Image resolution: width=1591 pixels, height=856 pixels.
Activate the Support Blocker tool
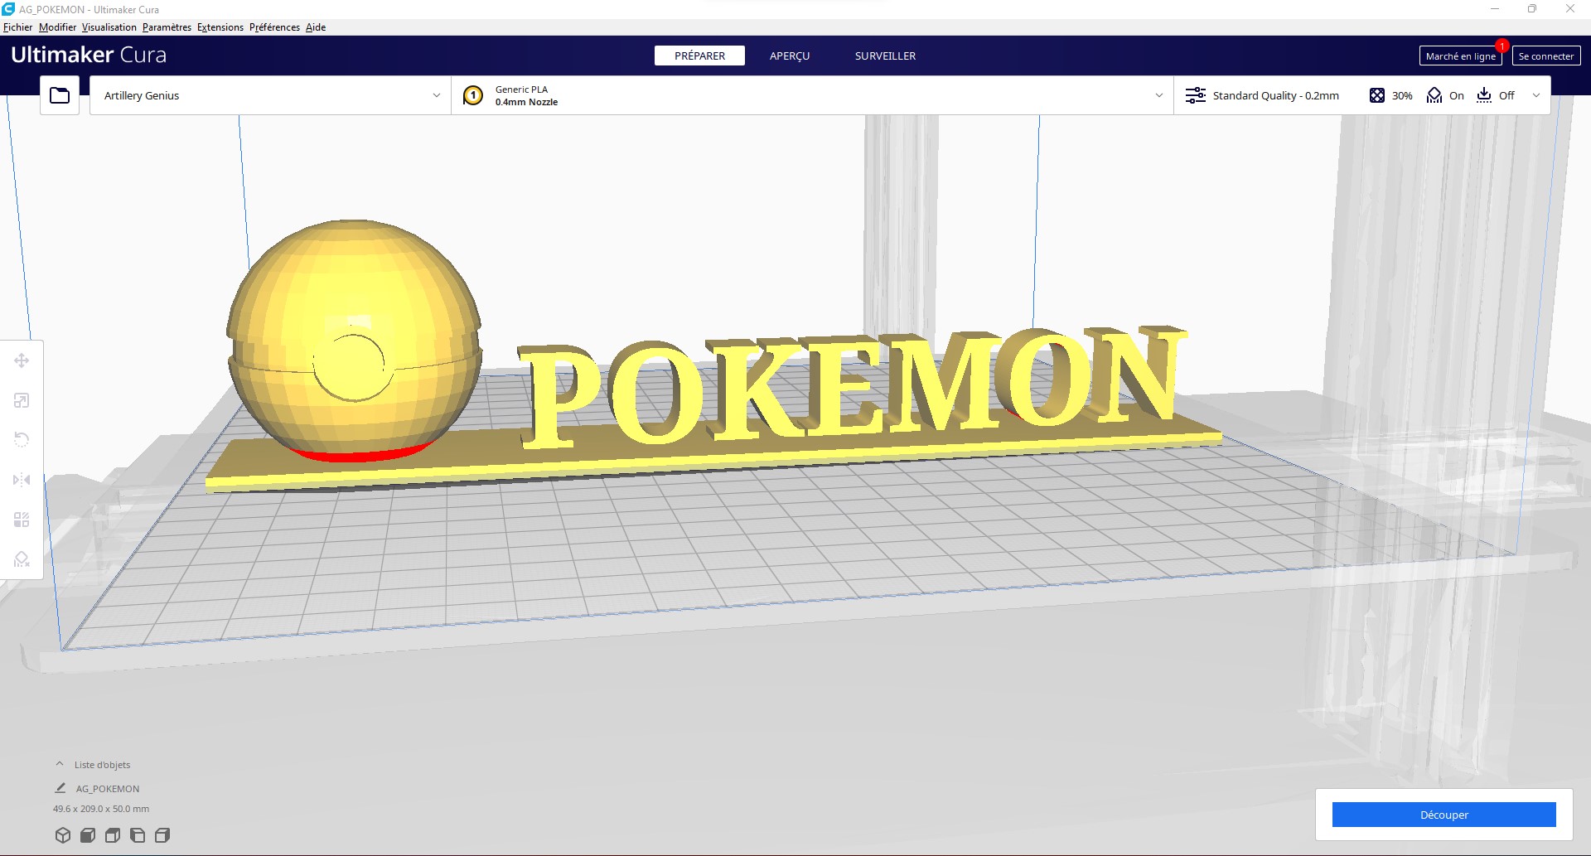point(22,559)
